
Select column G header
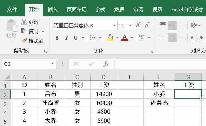(188, 77)
